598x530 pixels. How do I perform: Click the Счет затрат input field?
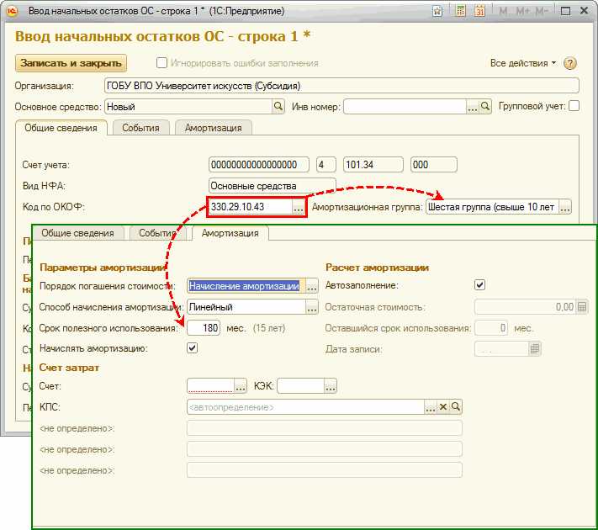[210, 386]
